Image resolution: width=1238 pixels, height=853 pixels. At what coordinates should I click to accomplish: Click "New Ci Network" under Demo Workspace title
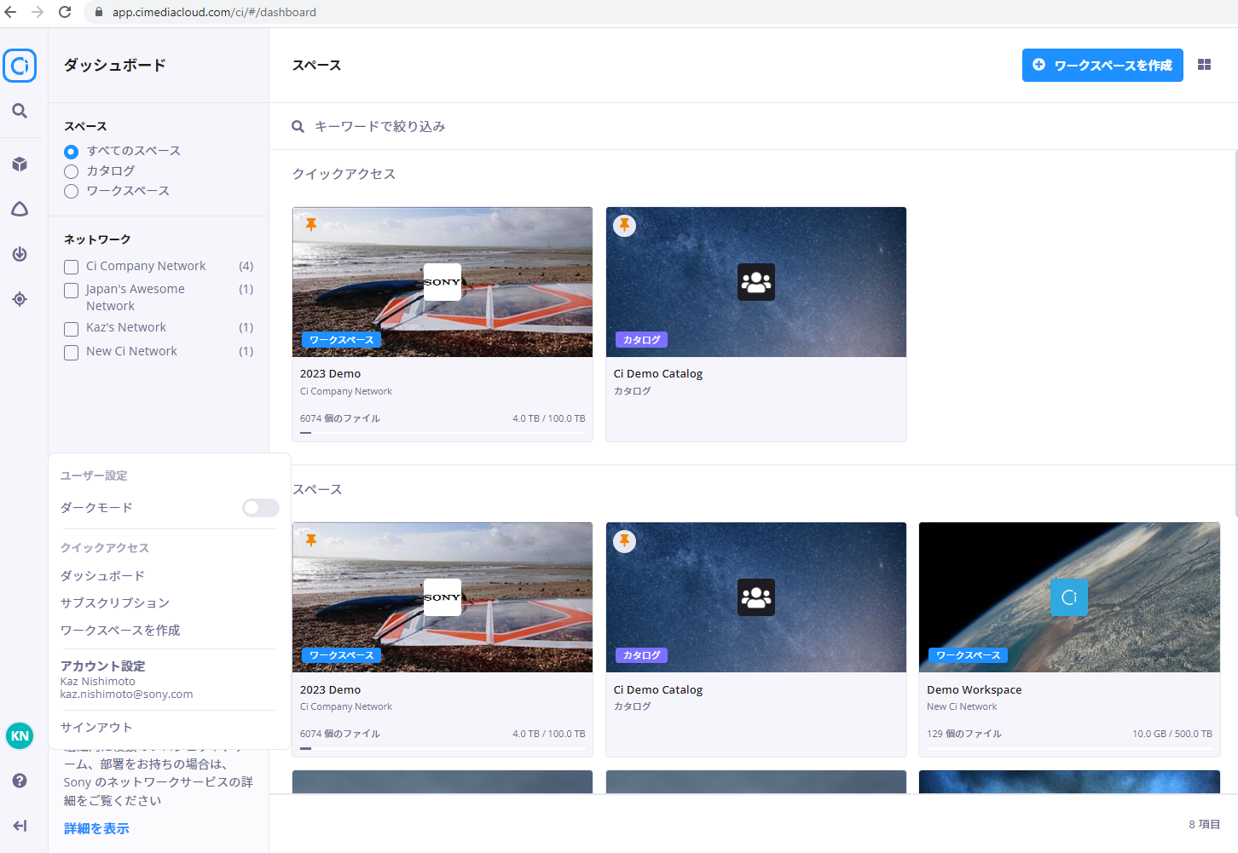click(x=962, y=706)
